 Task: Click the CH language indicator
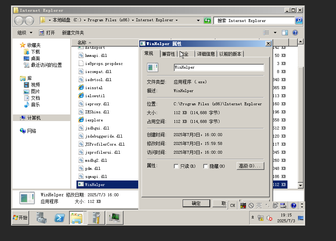(233, 205)
